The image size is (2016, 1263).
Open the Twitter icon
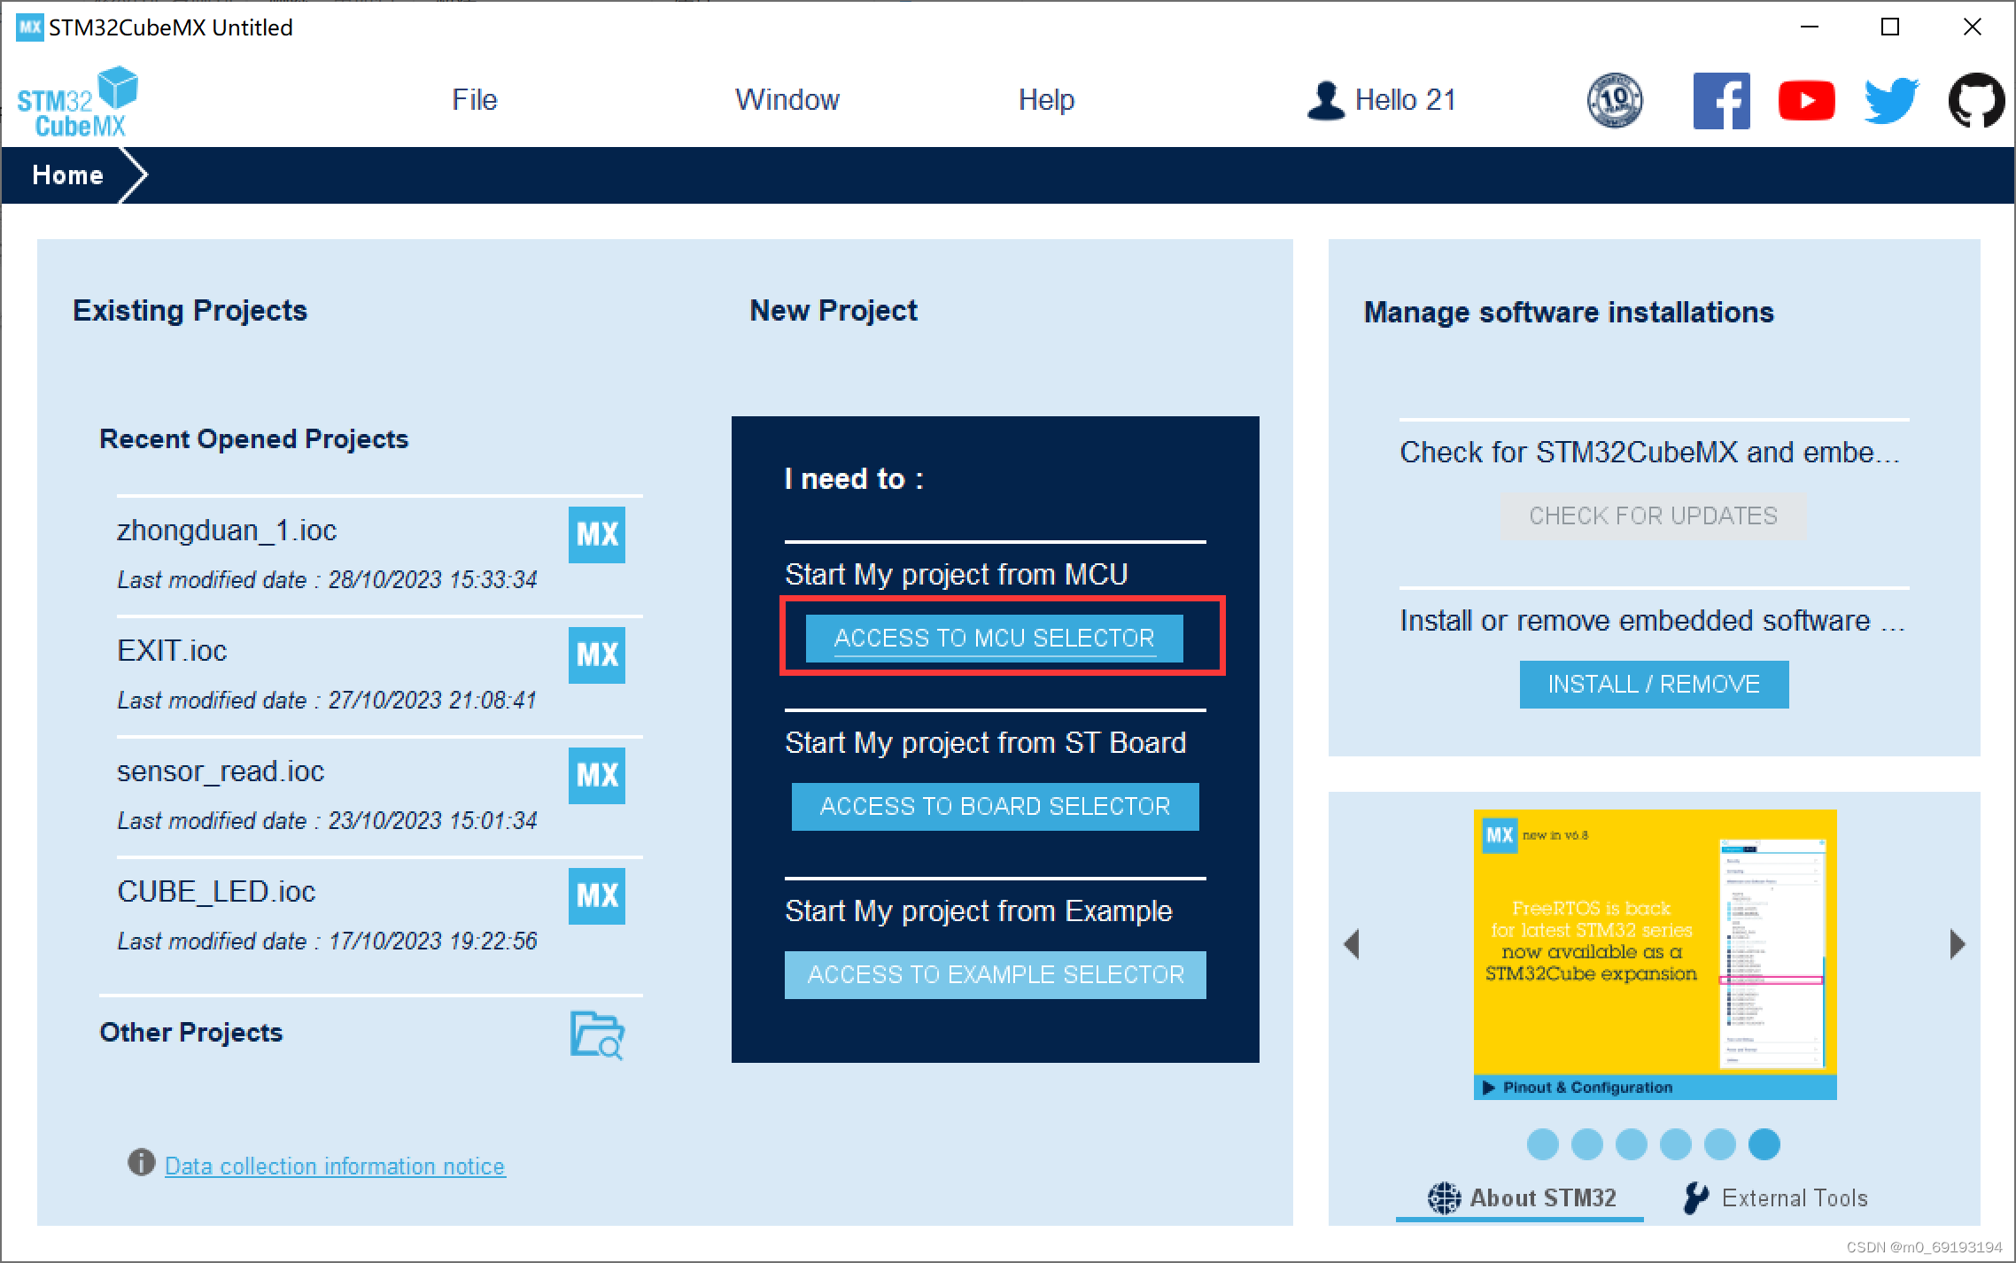click(x=1891, y=100)
